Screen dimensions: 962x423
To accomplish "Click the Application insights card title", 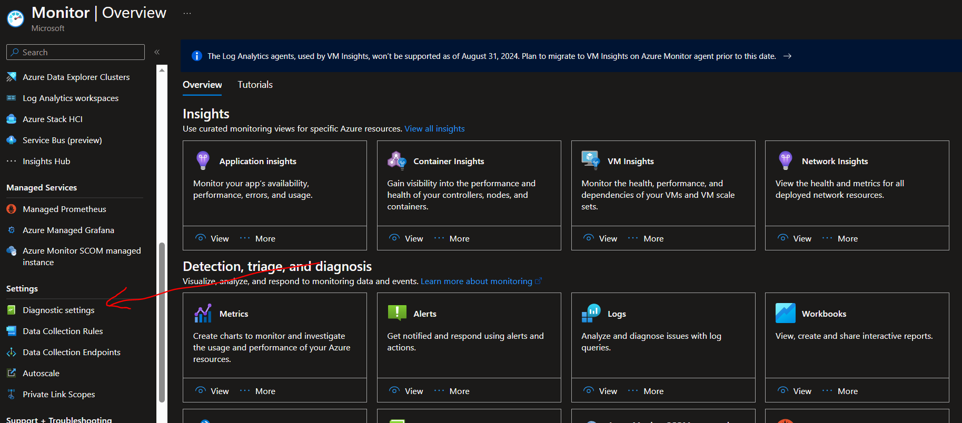I will tap(258, 161).
